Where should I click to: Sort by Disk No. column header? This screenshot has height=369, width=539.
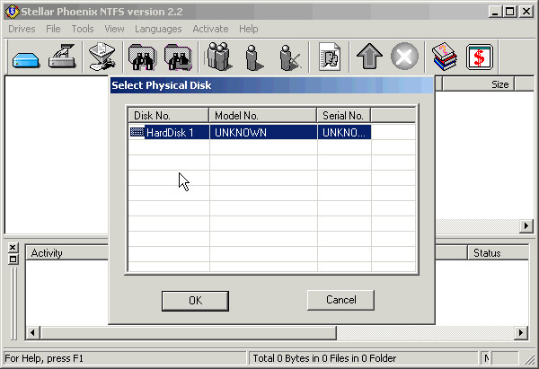click(x=169, y=116)
